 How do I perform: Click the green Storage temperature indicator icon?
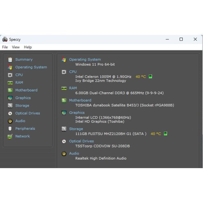166,134
